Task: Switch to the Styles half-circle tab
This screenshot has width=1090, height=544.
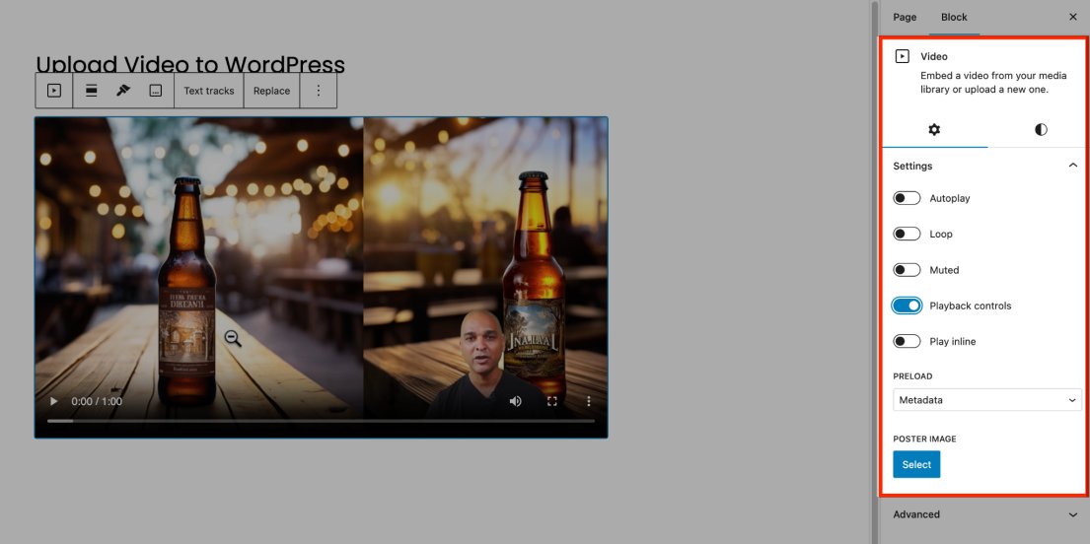Action: pos(1041,130)
